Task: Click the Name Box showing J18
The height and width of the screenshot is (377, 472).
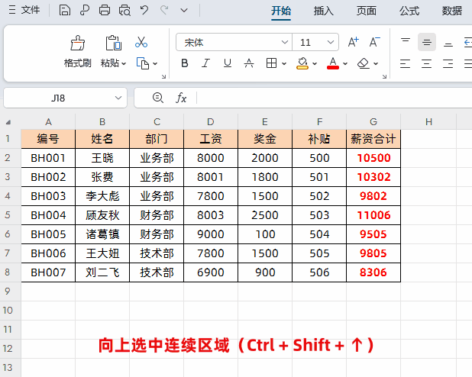Action: pos(58,98)
